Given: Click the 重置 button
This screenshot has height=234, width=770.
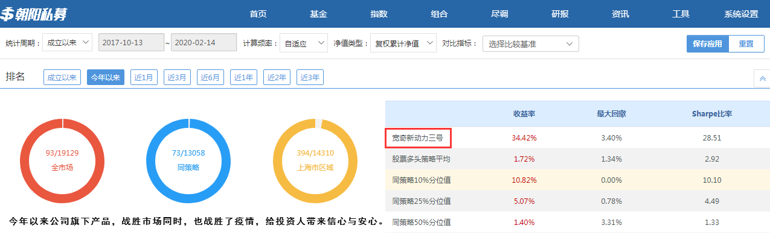Looking at the screenshot, I should [x=746, y=43].
